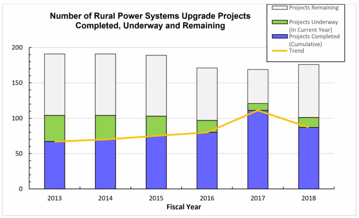Click the 2016 label on the x-axis
Screen dimensions: 359x218
click(x=207, y=198)
